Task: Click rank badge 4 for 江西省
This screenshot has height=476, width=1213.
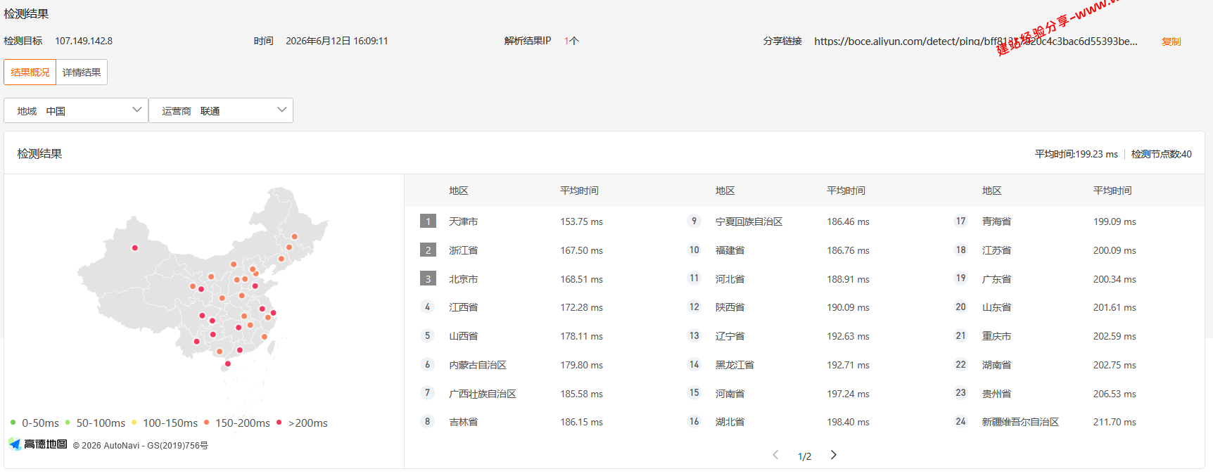Action: (427, 307)
